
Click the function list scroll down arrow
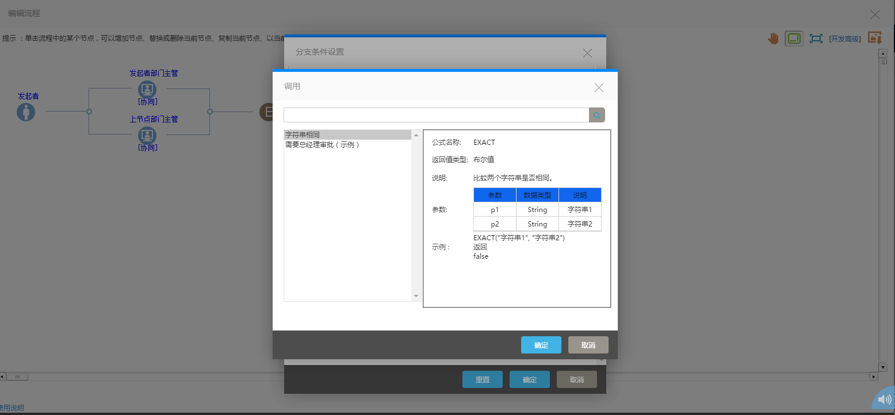click(x=416, y=296)
